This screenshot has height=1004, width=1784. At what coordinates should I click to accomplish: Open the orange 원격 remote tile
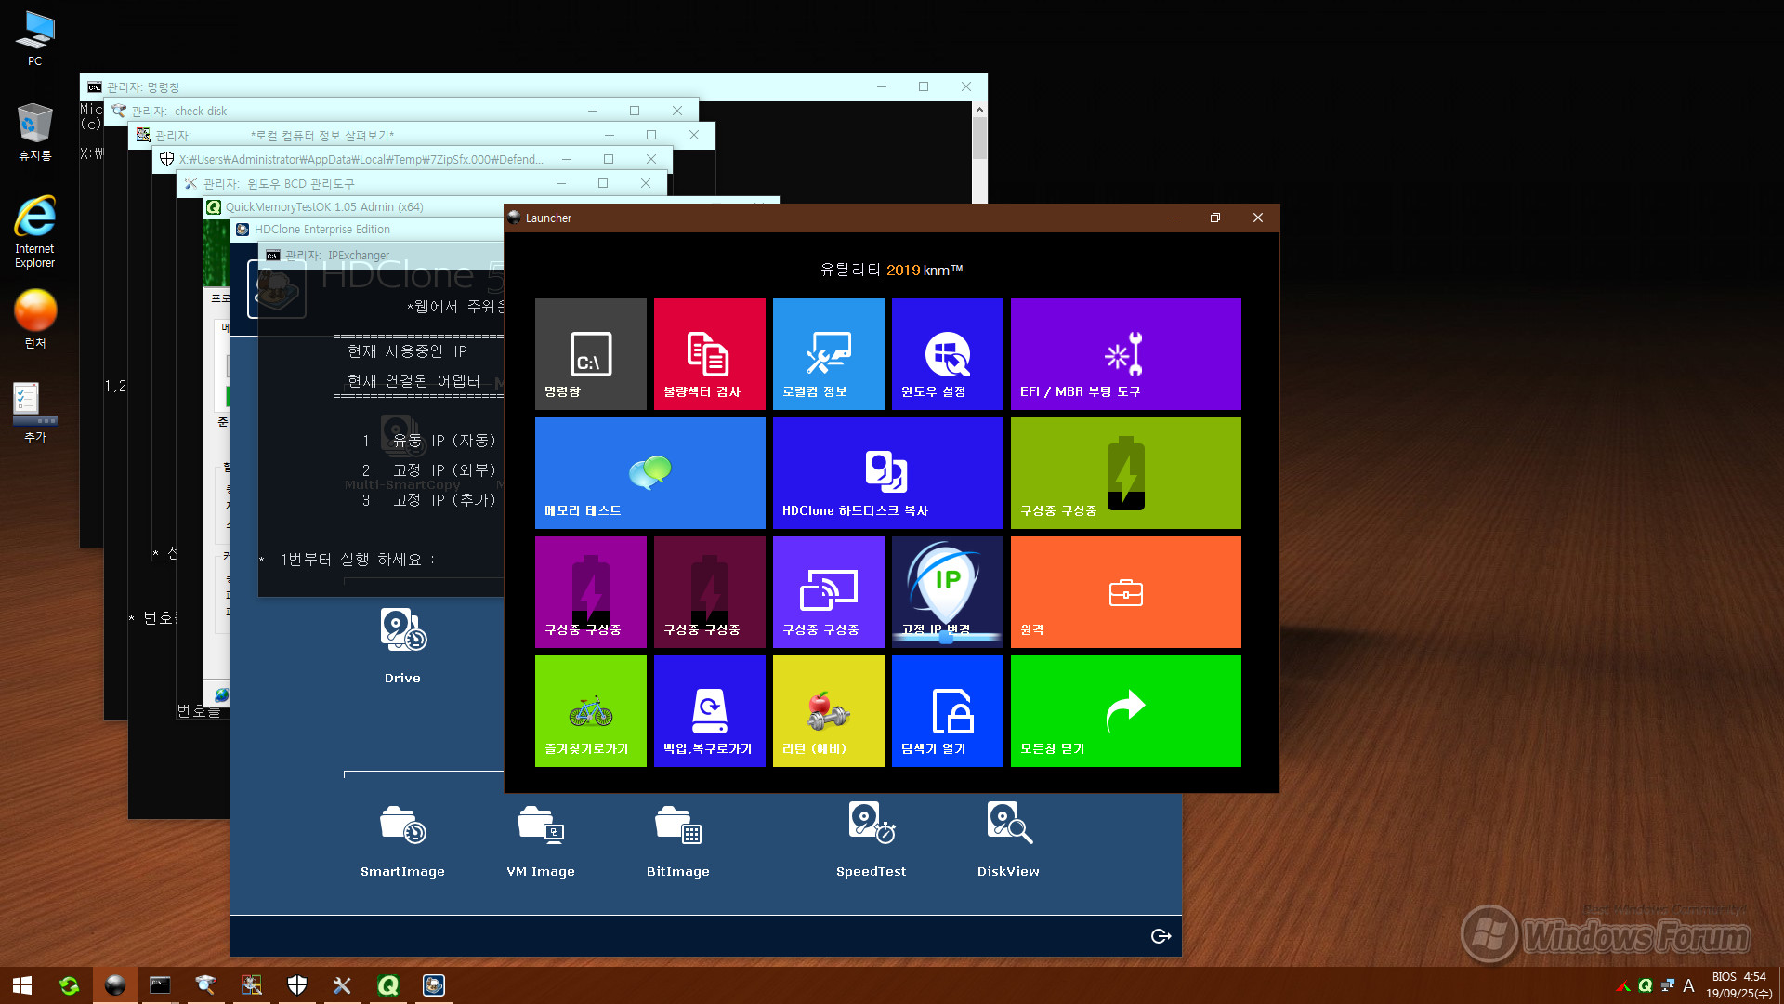click(x=1125, y=592)
